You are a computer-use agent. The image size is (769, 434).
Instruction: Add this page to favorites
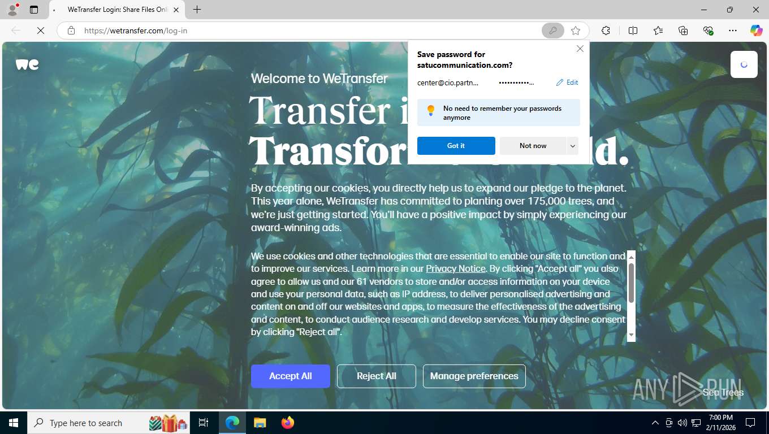[576, 31]
